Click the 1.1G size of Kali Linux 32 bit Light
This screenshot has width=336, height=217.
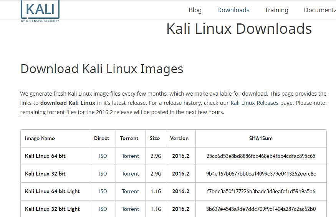coord(156,209)
